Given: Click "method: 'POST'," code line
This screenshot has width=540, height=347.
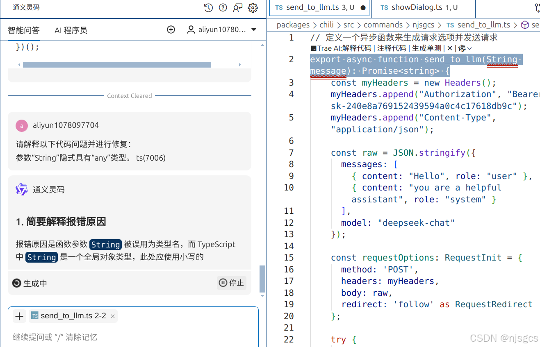Looking at the screenshot, I should tap(380, 270).
